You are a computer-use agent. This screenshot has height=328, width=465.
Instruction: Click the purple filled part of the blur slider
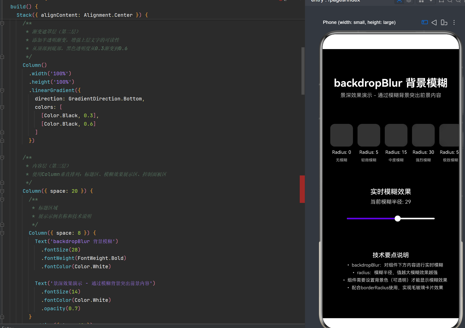click(371, 218)
